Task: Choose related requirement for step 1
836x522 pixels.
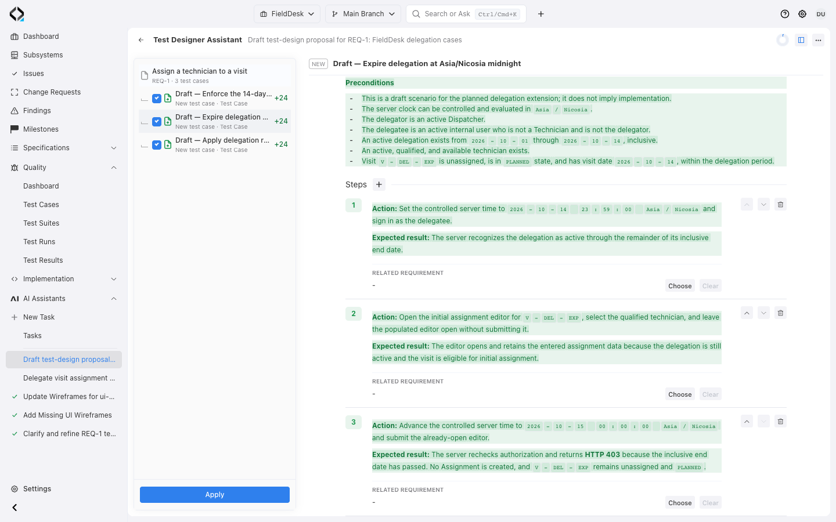Action: click(680, 286)
